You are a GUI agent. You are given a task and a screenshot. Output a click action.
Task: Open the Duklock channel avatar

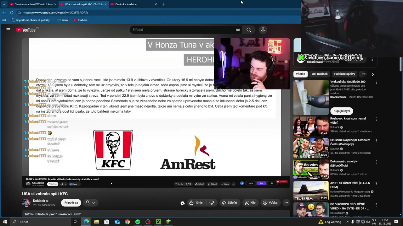tap(26, 203)
